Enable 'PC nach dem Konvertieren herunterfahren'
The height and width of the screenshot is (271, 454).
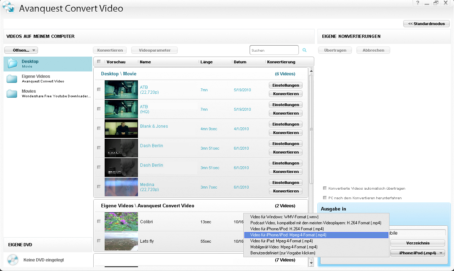325,198
